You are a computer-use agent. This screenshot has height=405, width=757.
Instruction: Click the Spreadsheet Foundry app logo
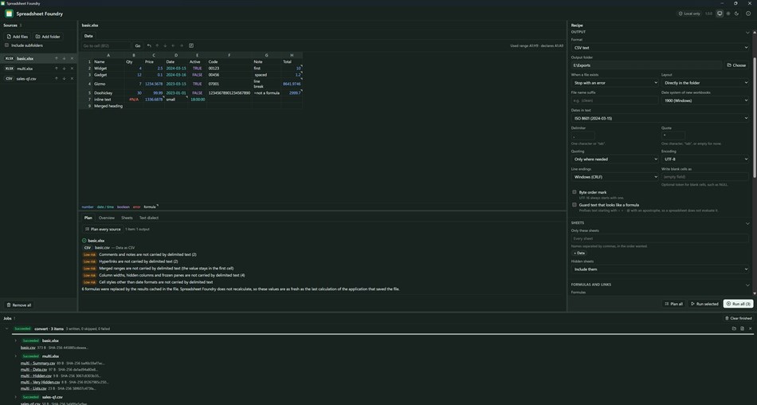coord(9,14)
